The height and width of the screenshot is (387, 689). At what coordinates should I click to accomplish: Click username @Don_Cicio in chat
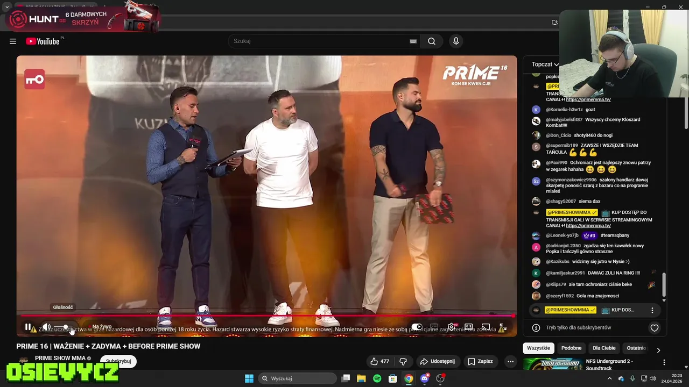tap(558, 135)
